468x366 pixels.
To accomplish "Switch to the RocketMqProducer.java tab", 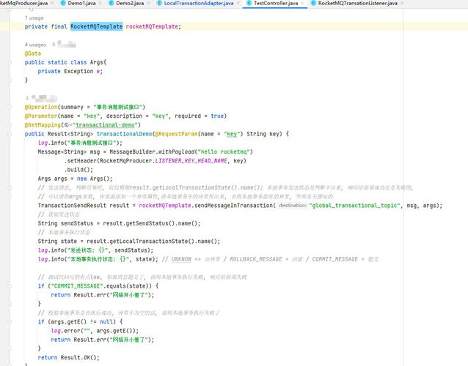I will 23,3.
